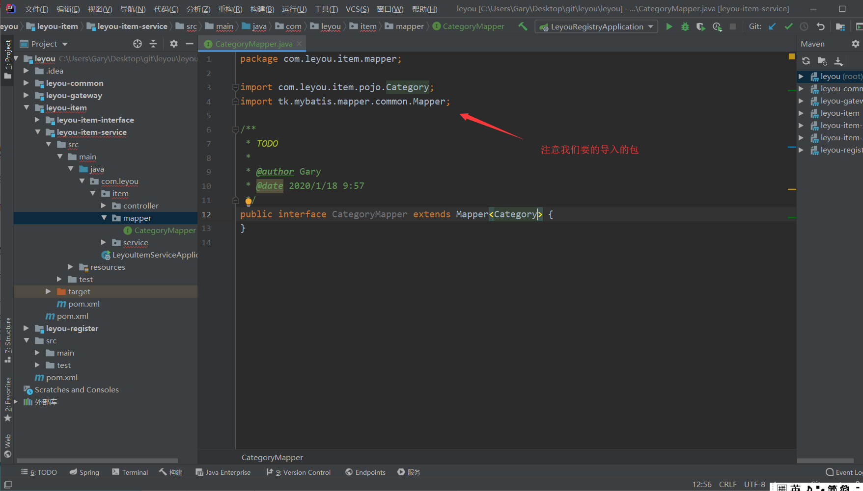Screen dimensions: 863x491
Task: Open the 9: Version Control tool window
Action: click(299, 472)
